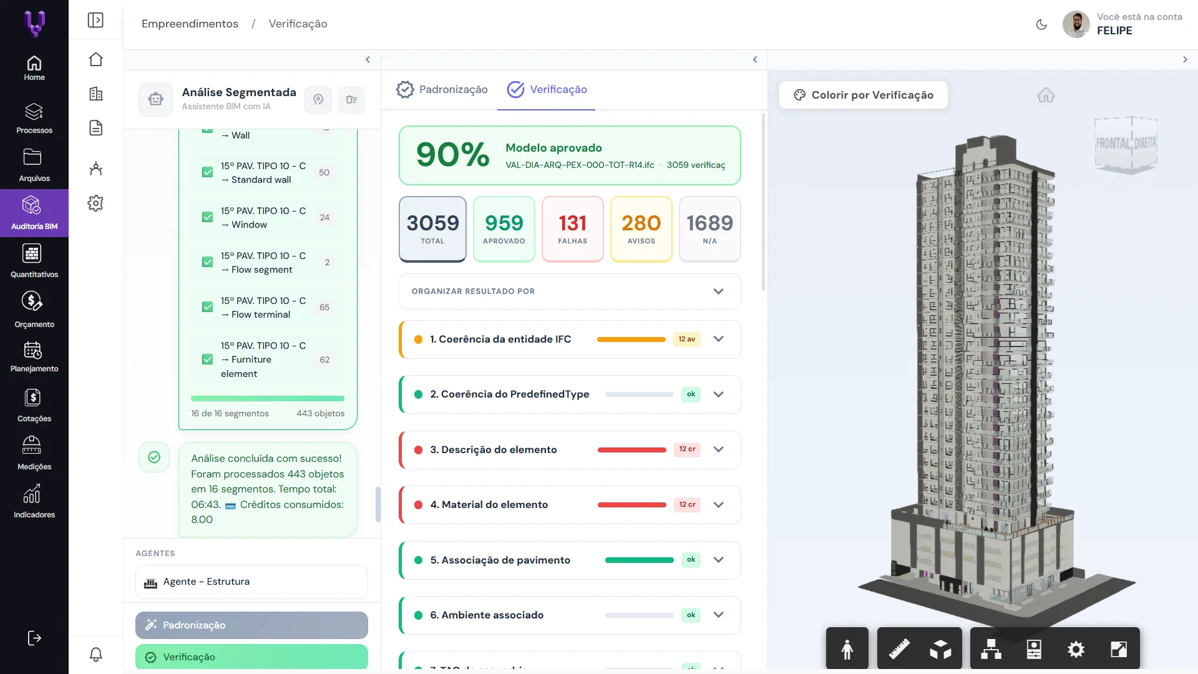Open viewer settings gear
1198x674 pixels.
pyautogui.click(x=1076, y=649)
